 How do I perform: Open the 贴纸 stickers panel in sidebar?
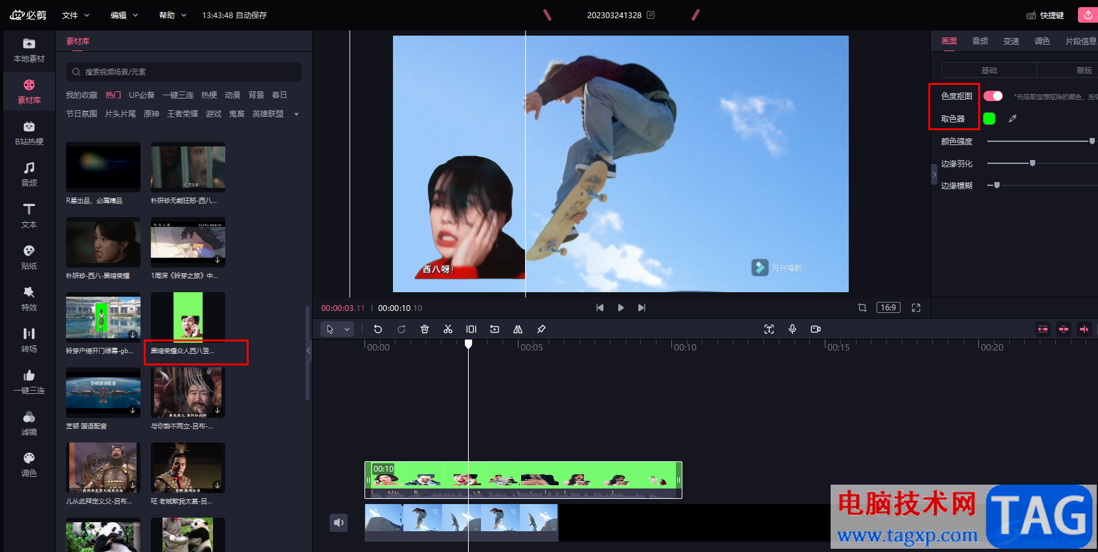click(x=29, y=257)
